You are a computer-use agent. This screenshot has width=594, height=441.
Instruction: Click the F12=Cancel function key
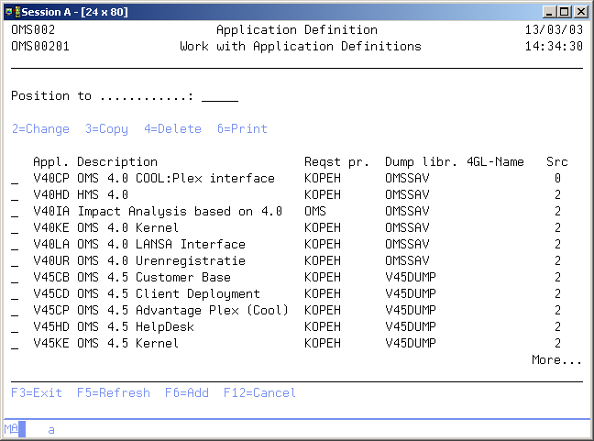(259, 392)
